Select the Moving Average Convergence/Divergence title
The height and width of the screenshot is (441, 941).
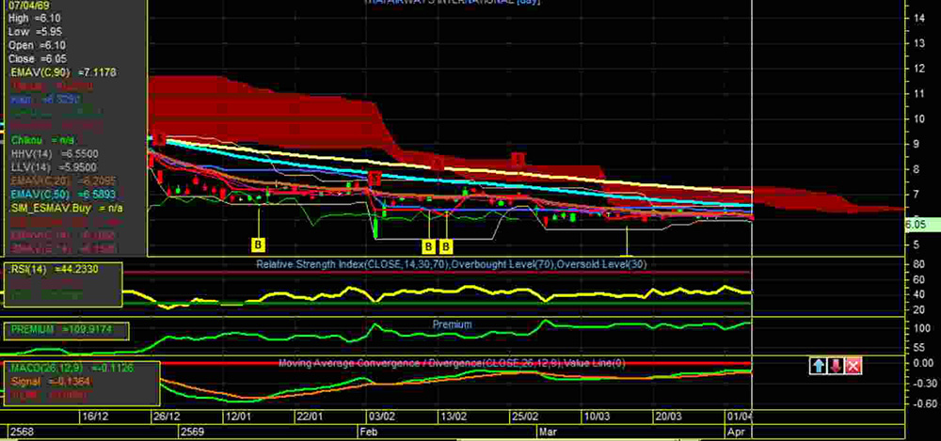(452, 363)
